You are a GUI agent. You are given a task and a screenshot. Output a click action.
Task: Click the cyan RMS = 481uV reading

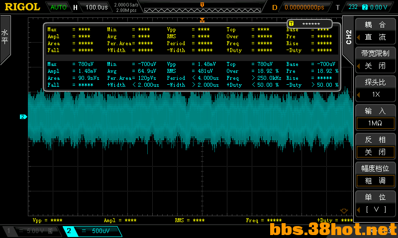(x=190, y=71)
